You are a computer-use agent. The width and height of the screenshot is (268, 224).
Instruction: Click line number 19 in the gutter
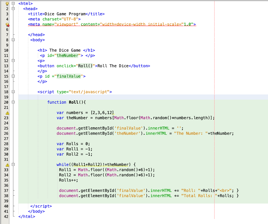click(6, 97)
